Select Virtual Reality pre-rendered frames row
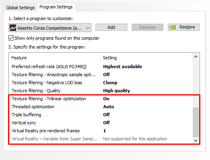210x160 pixels. click(x=101, y=131)
